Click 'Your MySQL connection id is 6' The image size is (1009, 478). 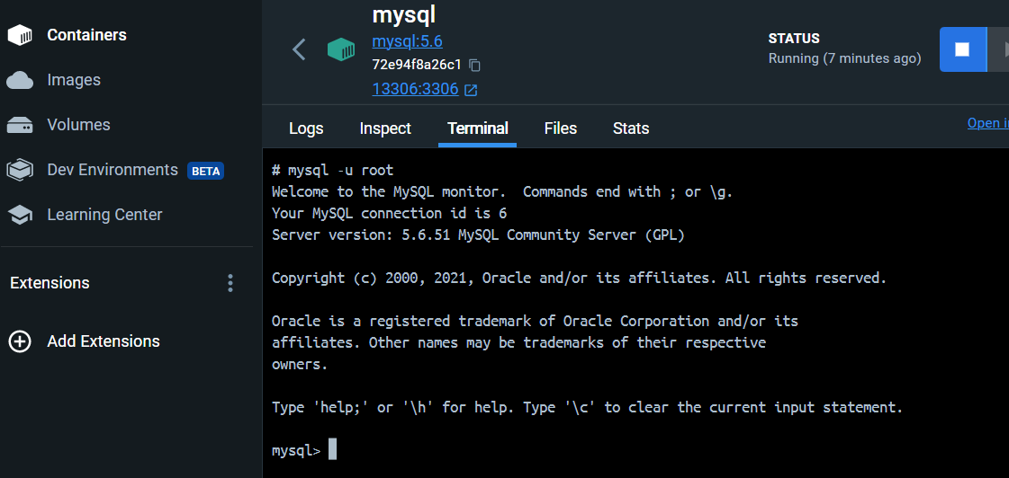coord(390,213)
